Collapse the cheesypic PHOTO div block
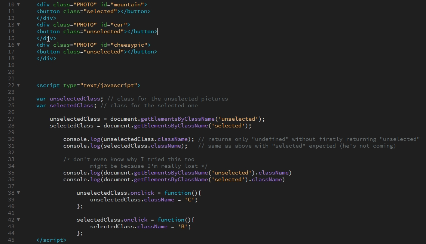Viewport: 426px width, 244px height. click(x=18, y=45)
